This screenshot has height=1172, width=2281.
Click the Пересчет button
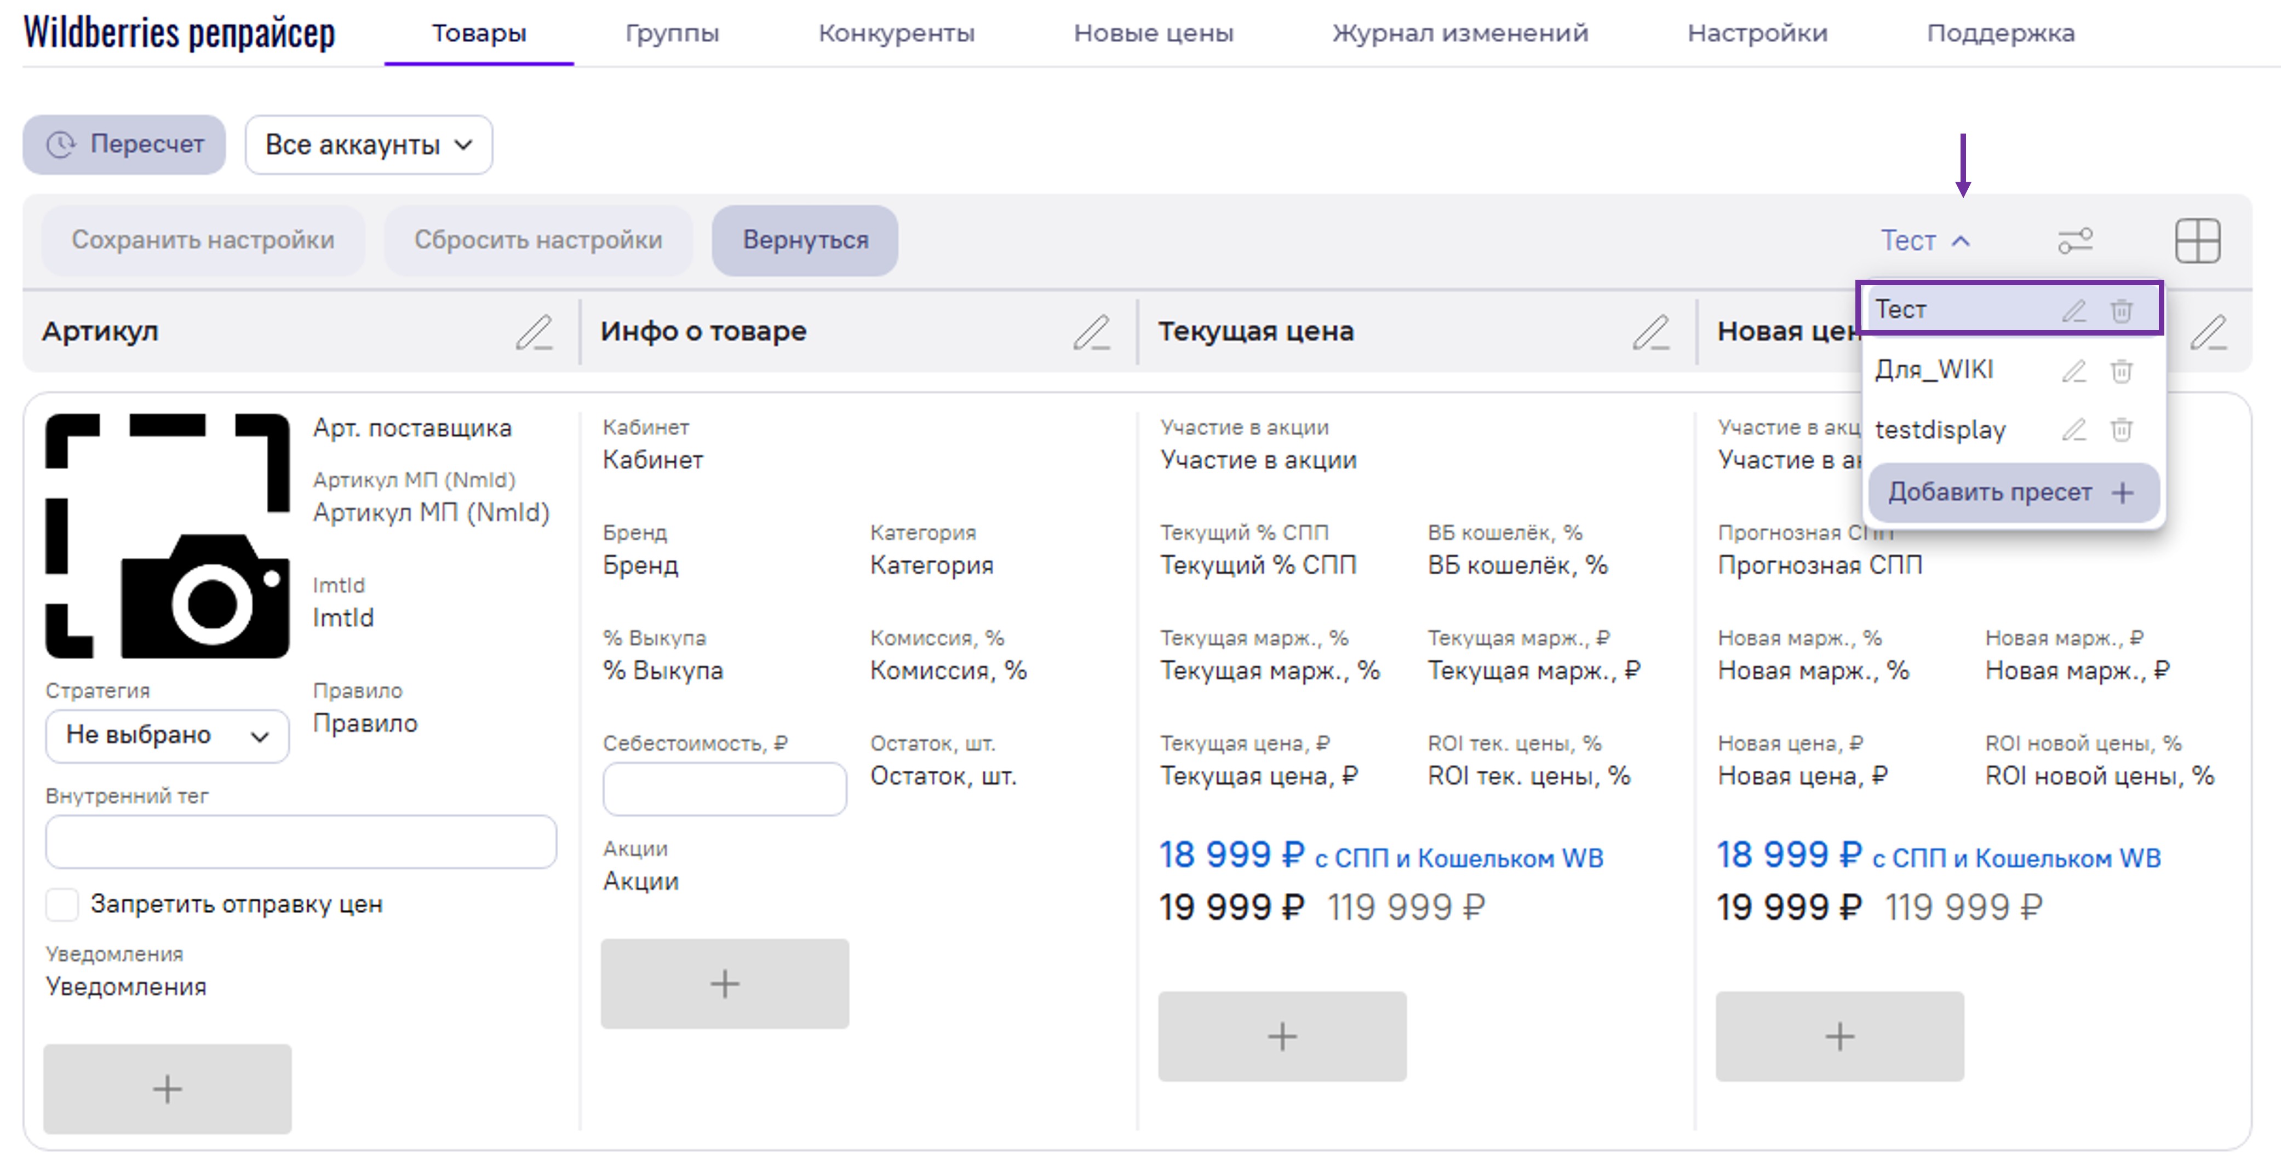click(124, 145)
